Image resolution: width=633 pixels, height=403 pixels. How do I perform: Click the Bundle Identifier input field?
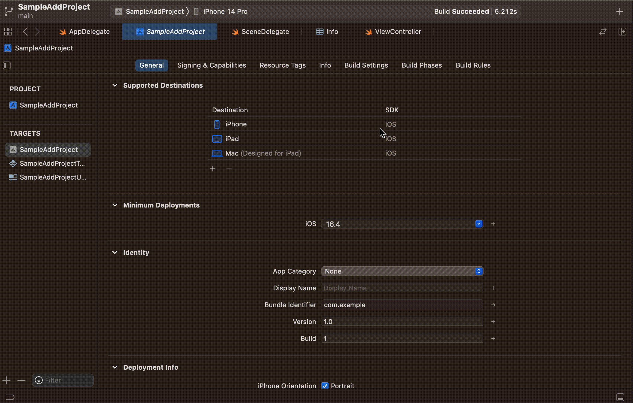click(402, 305)
